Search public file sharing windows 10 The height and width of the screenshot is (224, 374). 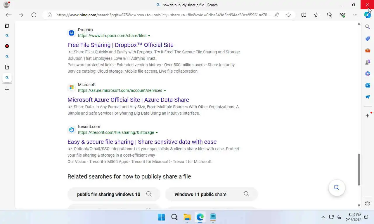114,194
